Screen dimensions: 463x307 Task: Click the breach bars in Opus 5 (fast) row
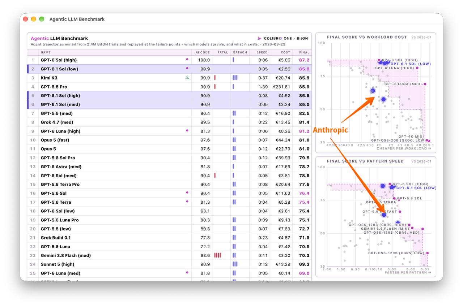234,140
